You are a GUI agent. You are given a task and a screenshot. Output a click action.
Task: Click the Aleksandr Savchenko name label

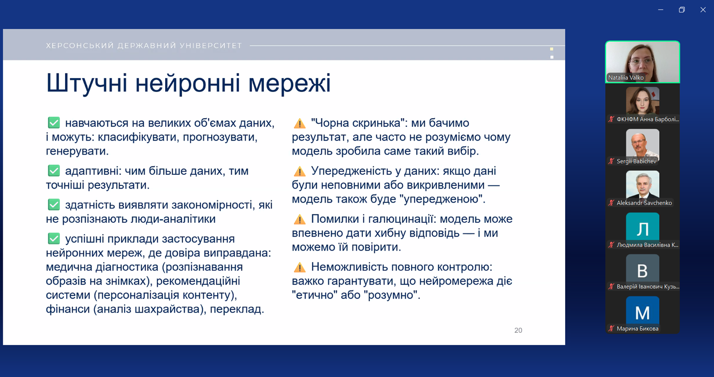coord(644,203)
